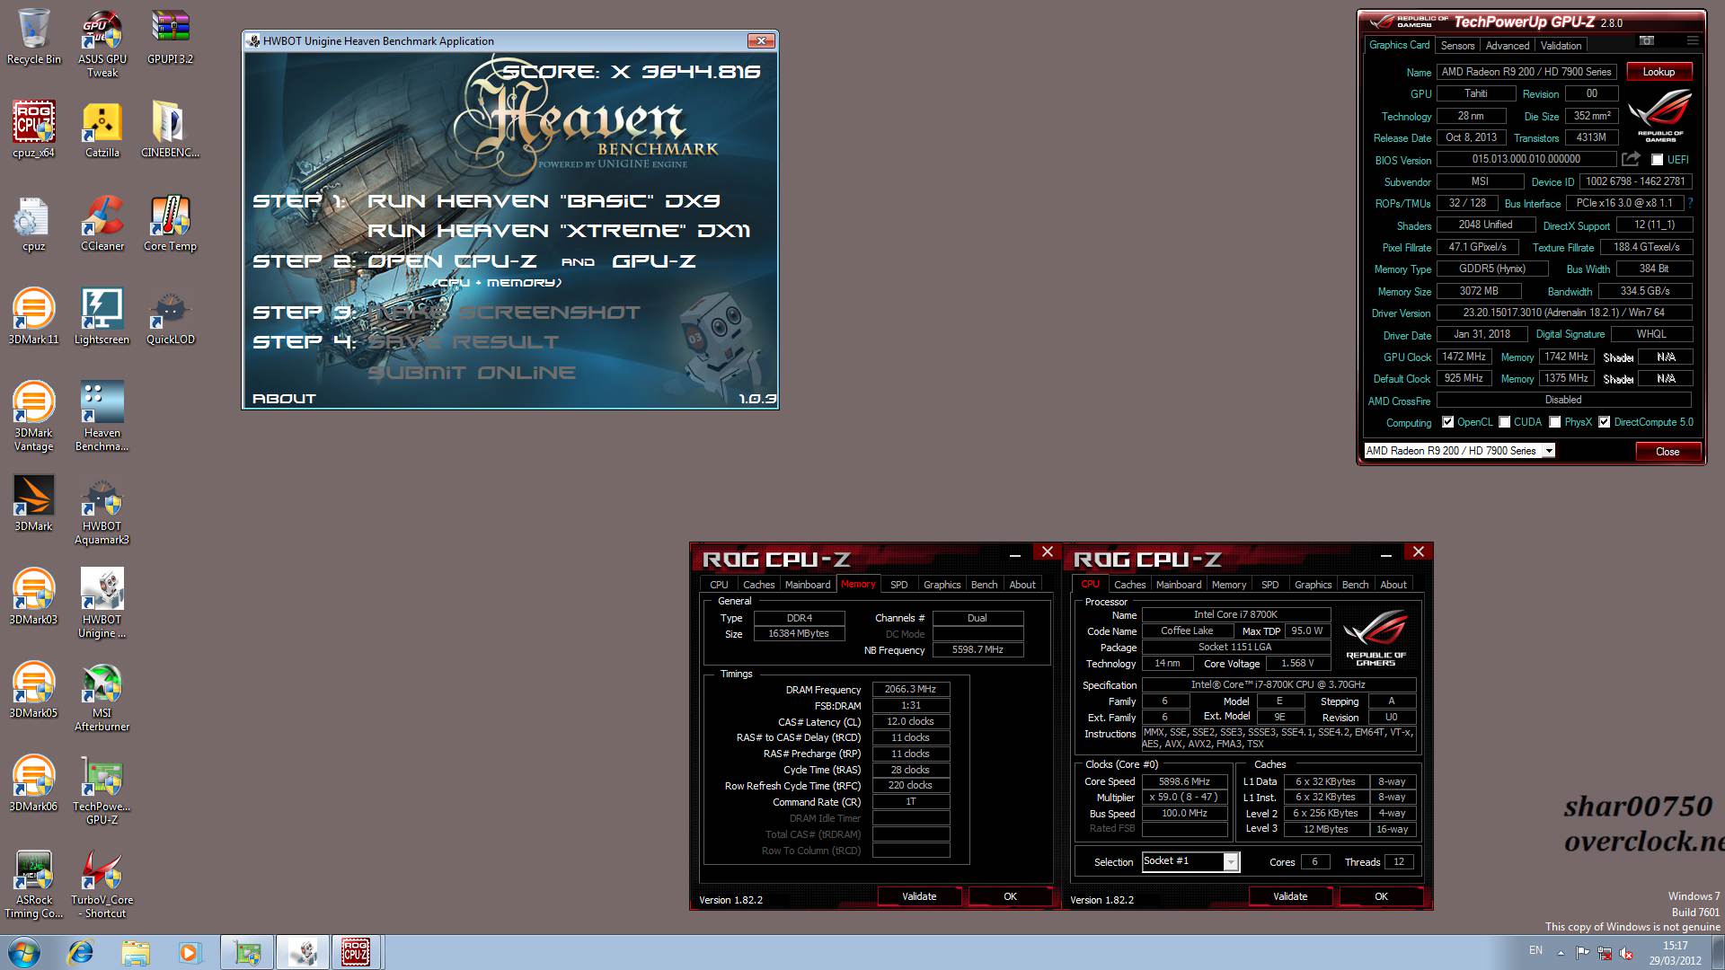Viewport: 1725px width, 970px height.
Task: Click the Windows Start button
Action: click(24, 952)
